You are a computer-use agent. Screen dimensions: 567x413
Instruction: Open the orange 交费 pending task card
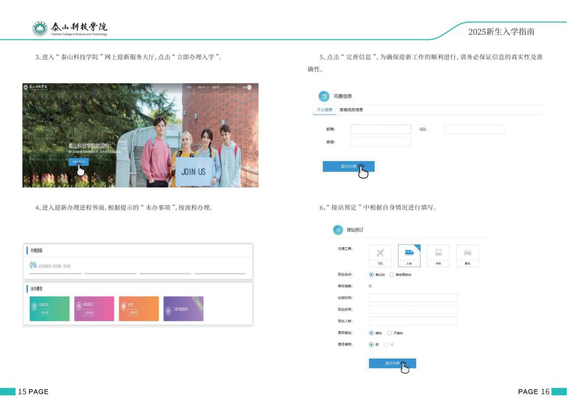pyautogui.click(x=138, y=309)
